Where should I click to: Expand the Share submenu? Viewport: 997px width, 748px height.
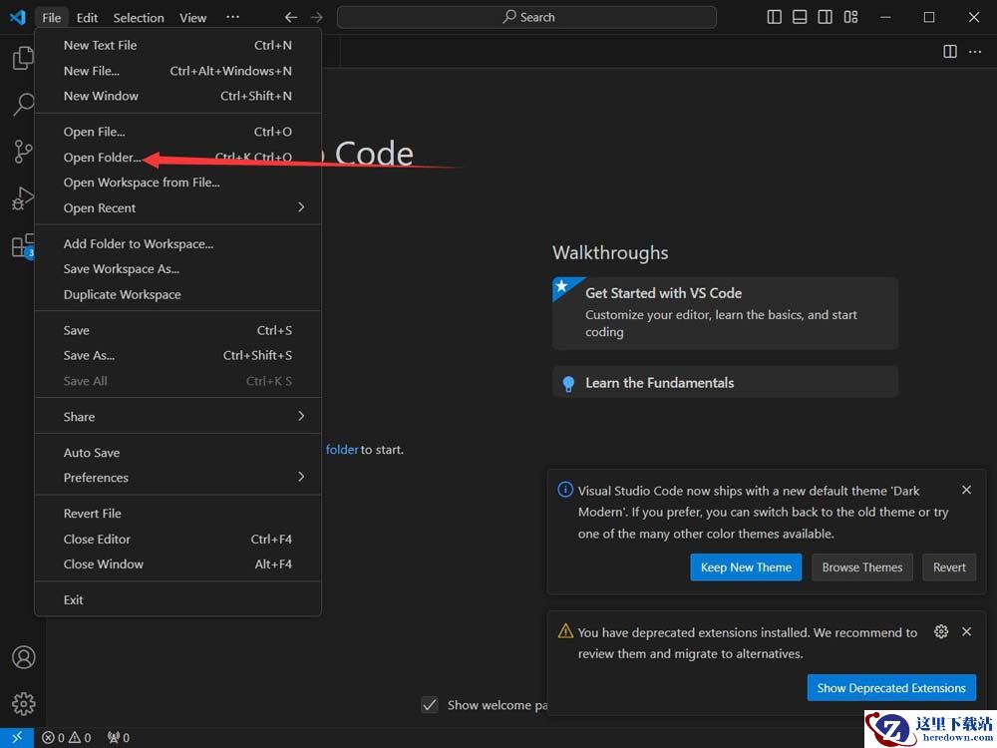tap(178, 417)
